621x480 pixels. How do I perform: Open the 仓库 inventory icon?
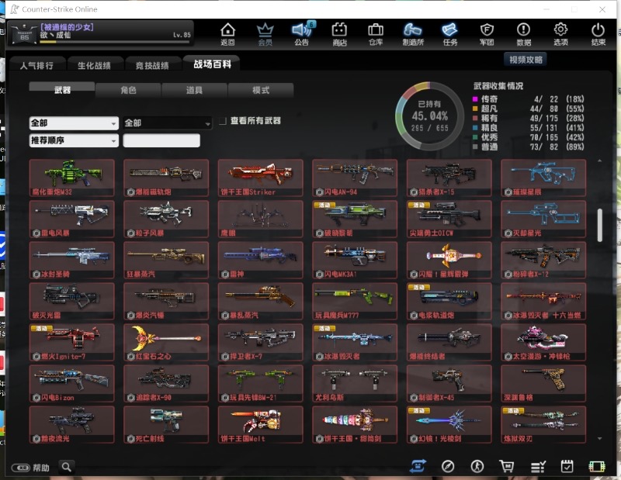point(376,34)
